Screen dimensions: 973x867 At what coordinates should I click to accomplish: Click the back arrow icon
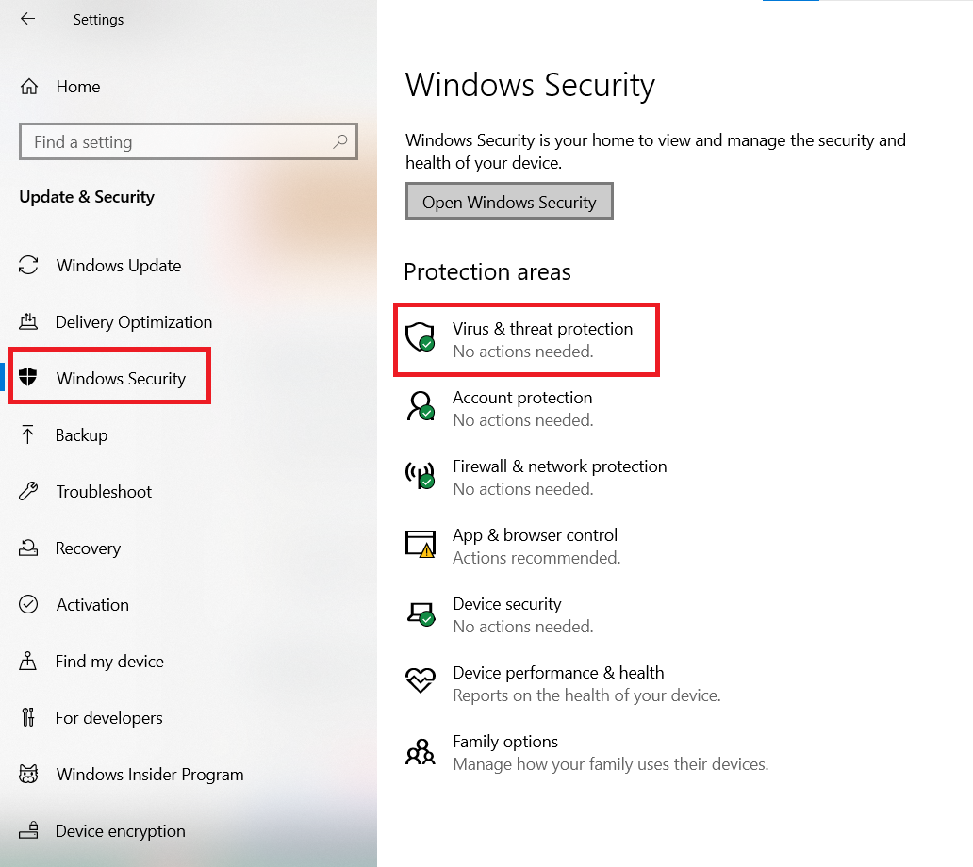(x=28, y=19)
